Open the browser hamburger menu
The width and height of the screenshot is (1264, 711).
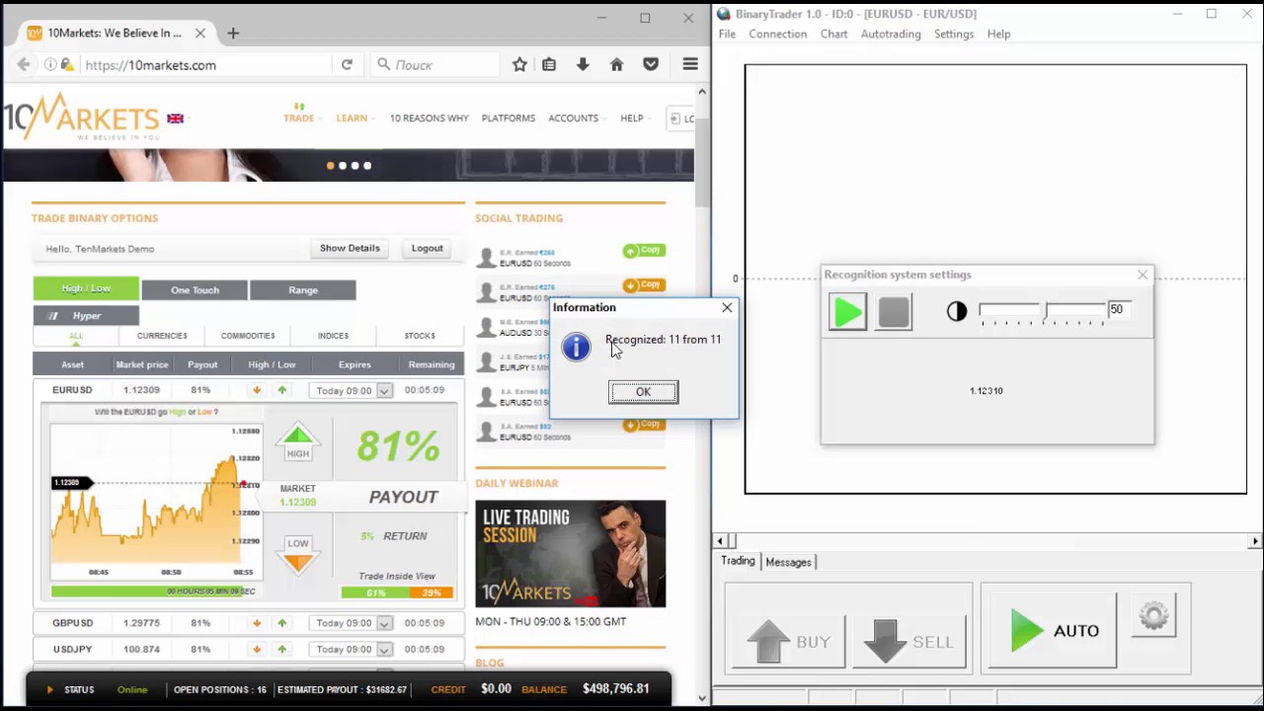click(690, 65)
